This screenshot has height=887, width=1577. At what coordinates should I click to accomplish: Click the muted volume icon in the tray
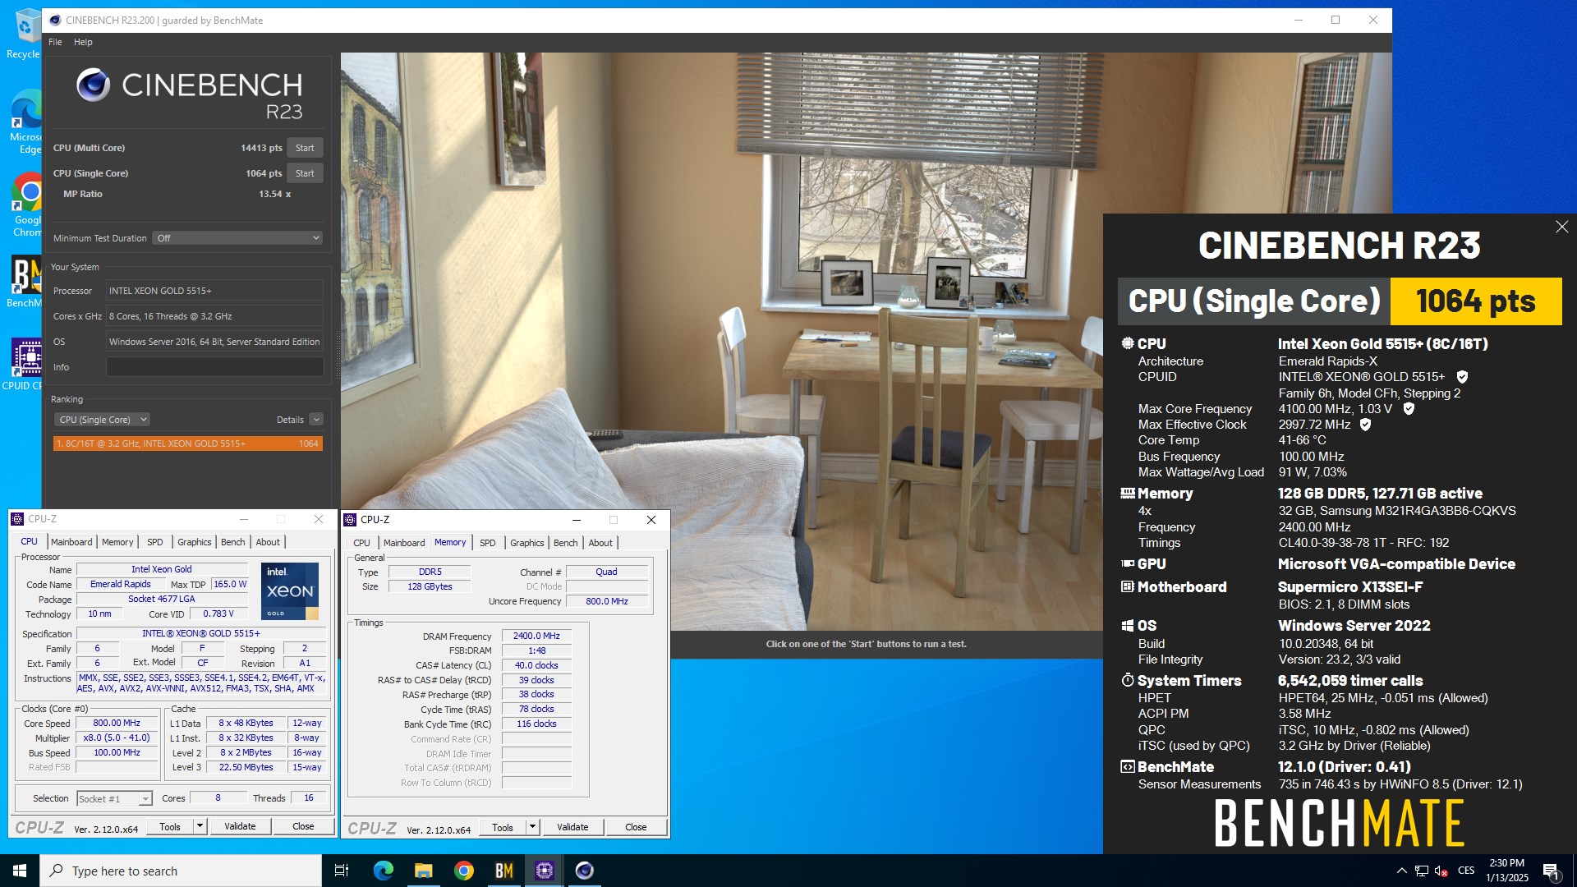1441,871
